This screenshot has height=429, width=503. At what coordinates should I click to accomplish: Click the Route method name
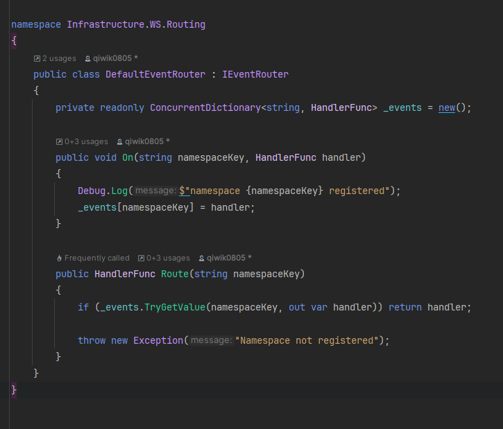tap(175, 274)
